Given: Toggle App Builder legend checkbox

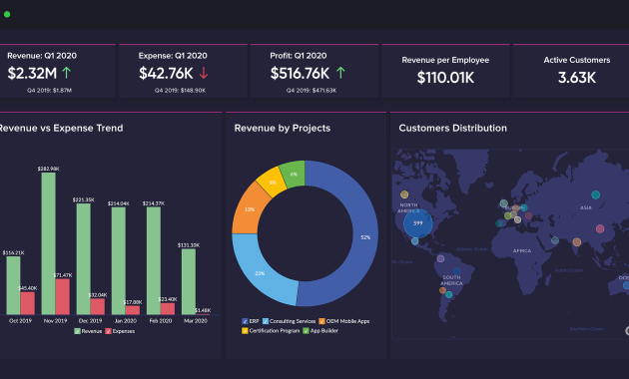Looking at the screenshot, I should (x=306, y=330).
